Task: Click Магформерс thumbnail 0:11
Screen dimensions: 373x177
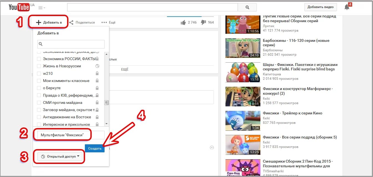Action: point(243,96)
